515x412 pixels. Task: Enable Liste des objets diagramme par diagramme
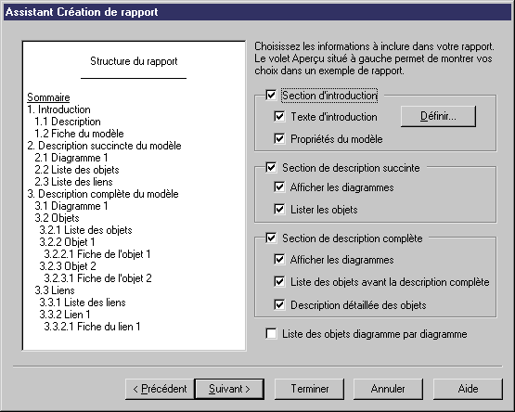click(x=271, y=333)
